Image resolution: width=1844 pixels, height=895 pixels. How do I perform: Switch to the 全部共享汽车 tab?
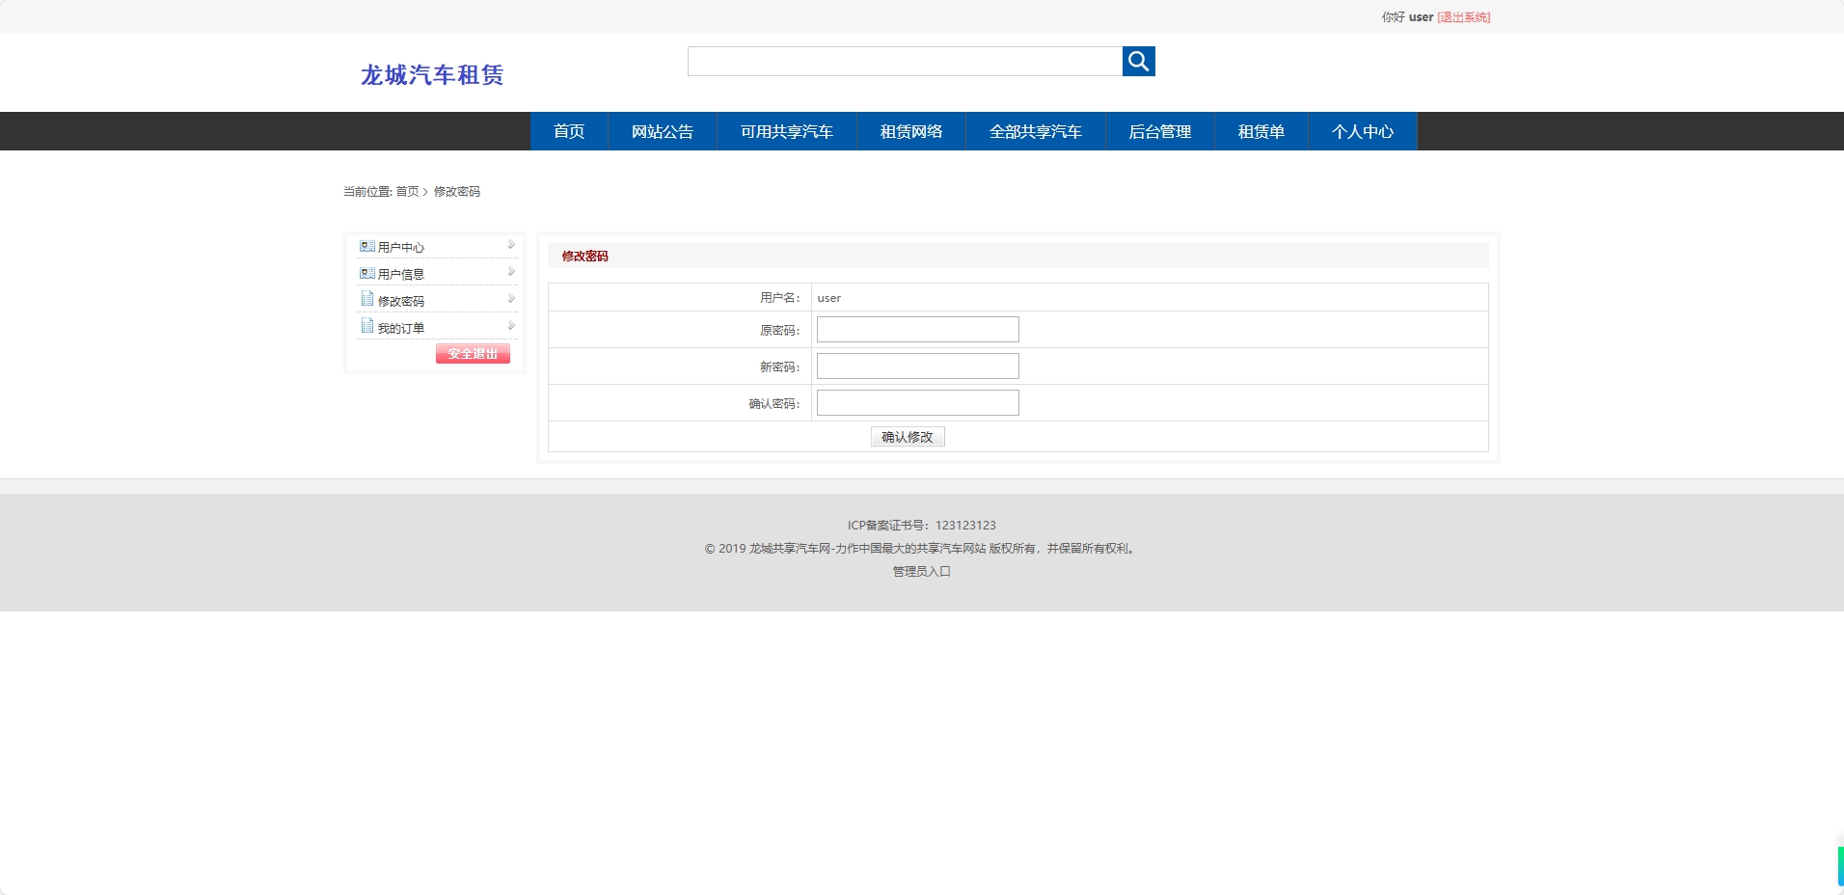[1036, 131]
